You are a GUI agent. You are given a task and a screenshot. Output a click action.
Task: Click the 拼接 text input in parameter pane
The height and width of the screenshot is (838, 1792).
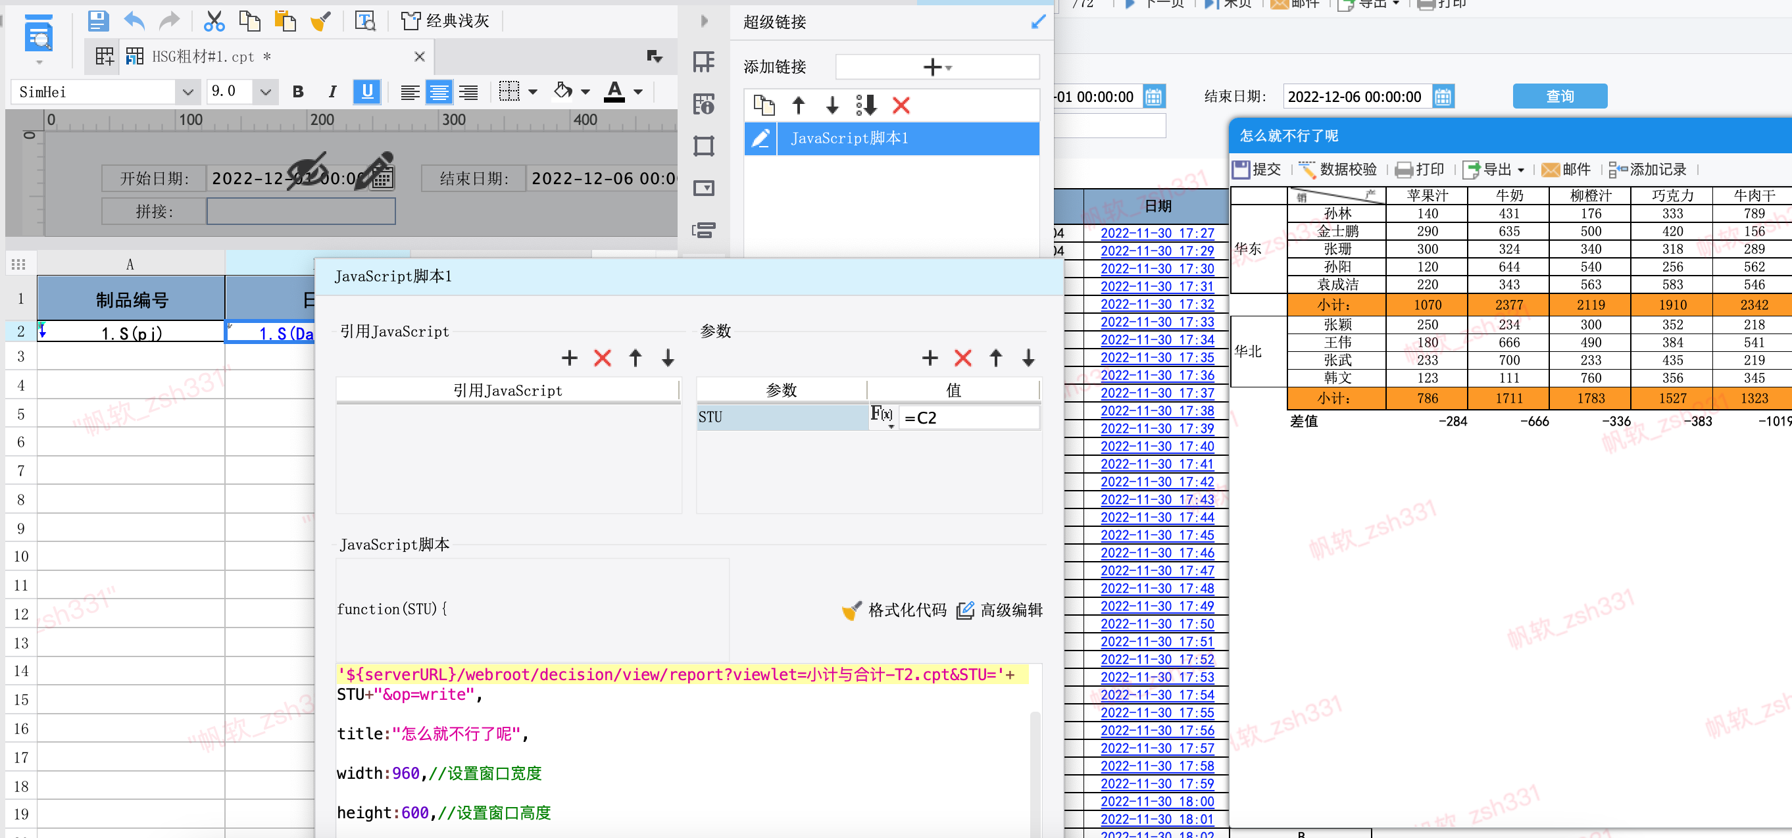click(301, 211)
